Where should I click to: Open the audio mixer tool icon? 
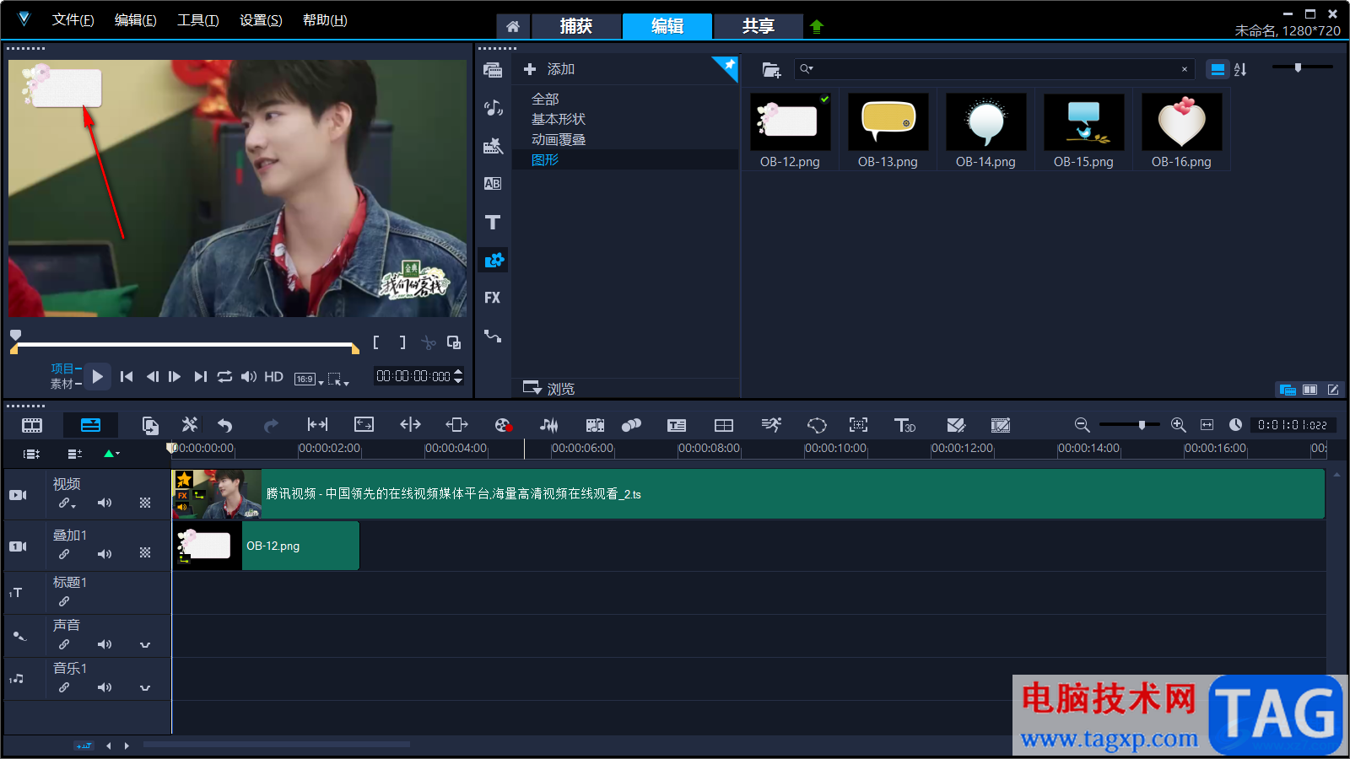click(x=548, y=425)
